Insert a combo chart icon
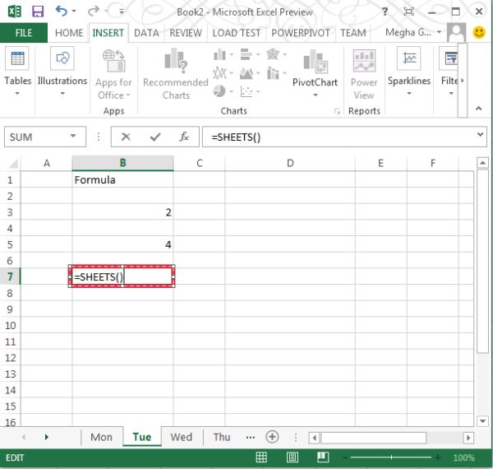The height and width of the screenshot is (469, 493). pos(273,73)
